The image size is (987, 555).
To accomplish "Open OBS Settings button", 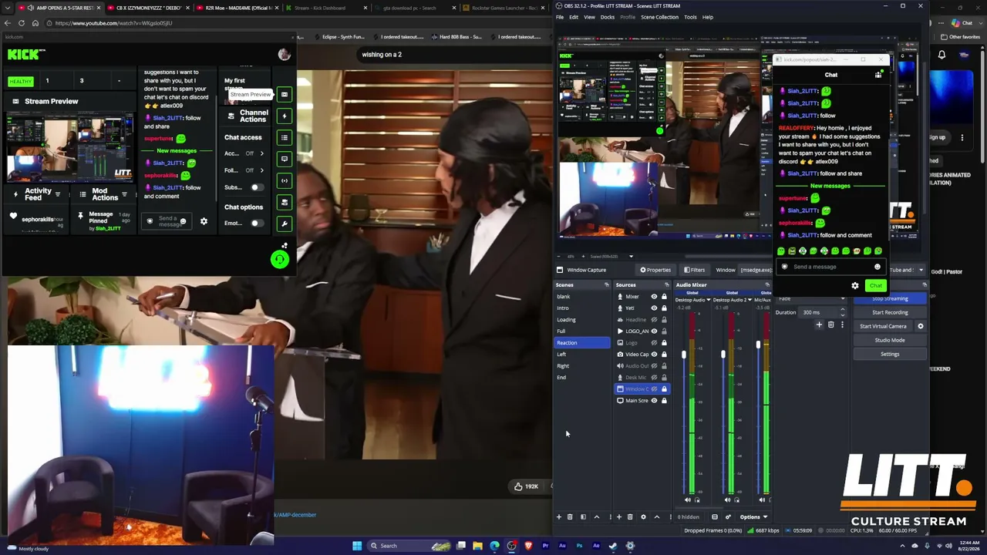I will tap(890, 354).
